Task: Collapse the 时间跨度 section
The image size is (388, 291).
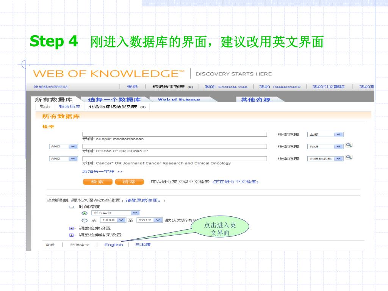Action: coord(72,207)
